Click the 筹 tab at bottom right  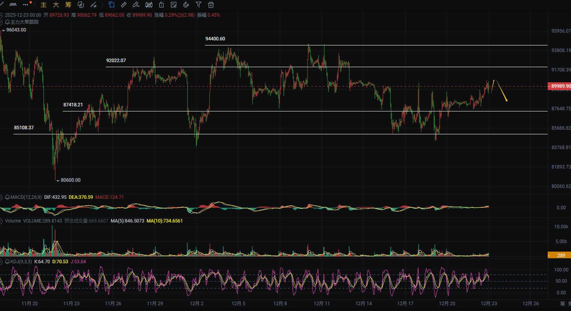[x=562, y=303]
